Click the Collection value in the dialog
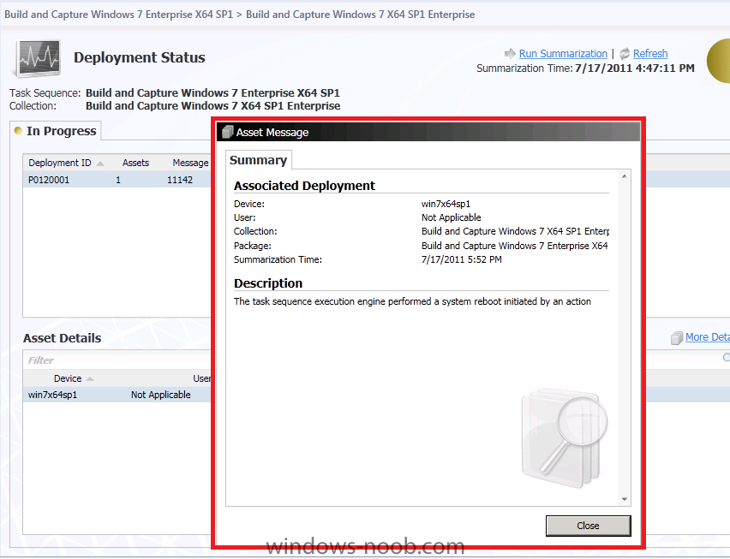The width and height of the screenshot is (730, 559). [515, 231]
